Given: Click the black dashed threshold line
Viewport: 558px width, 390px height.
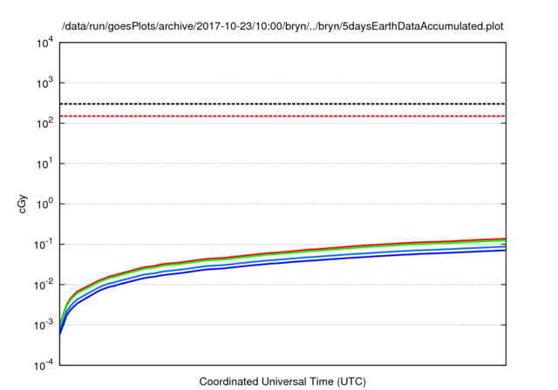Looking at the screenshot, I should tap(282, 104).
